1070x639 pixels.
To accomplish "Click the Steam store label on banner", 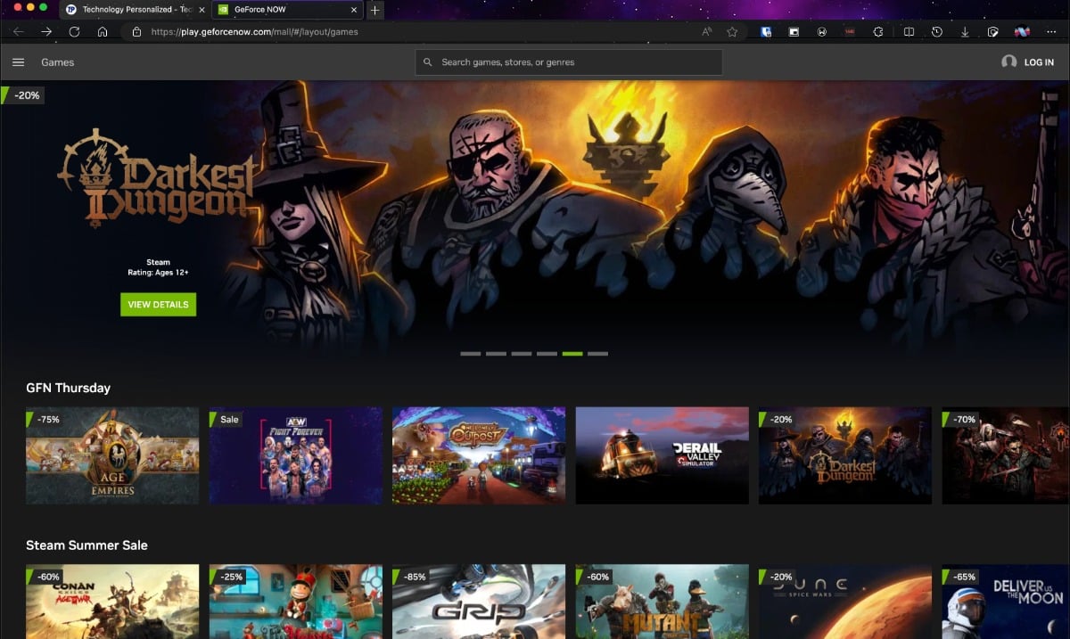I will [x=158, y=262].
